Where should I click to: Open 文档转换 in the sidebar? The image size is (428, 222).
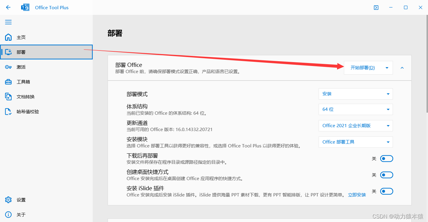[46, 97]
